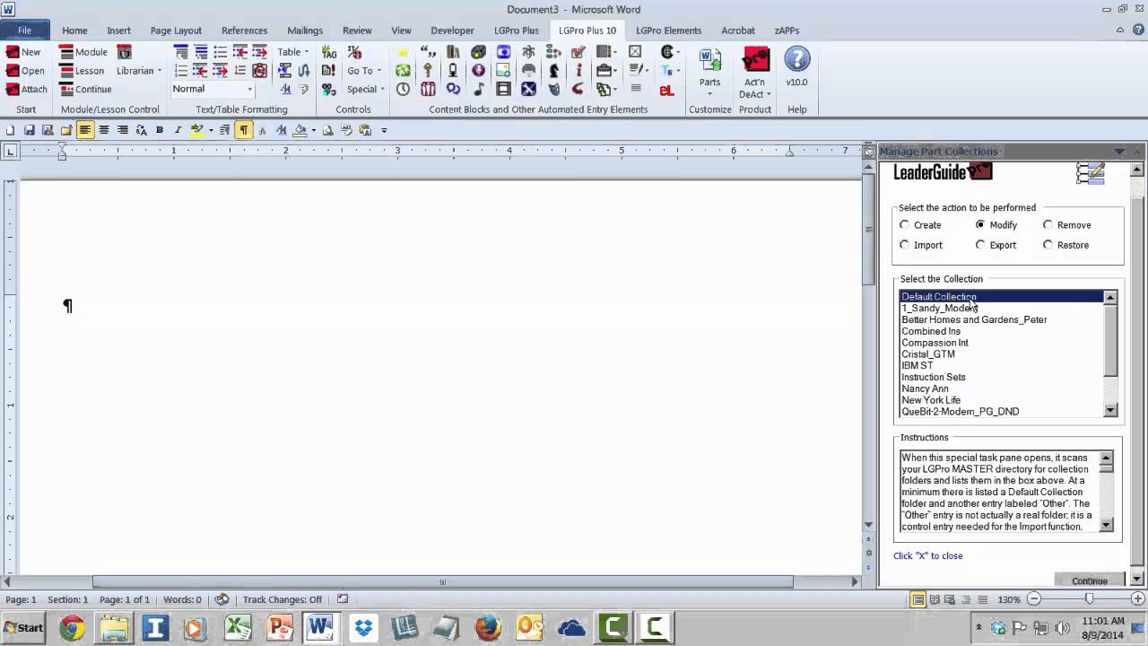The width and height of the screenshot is (1148, 646).
Task: Open the Go To dropdown
Action: [364, 71]
